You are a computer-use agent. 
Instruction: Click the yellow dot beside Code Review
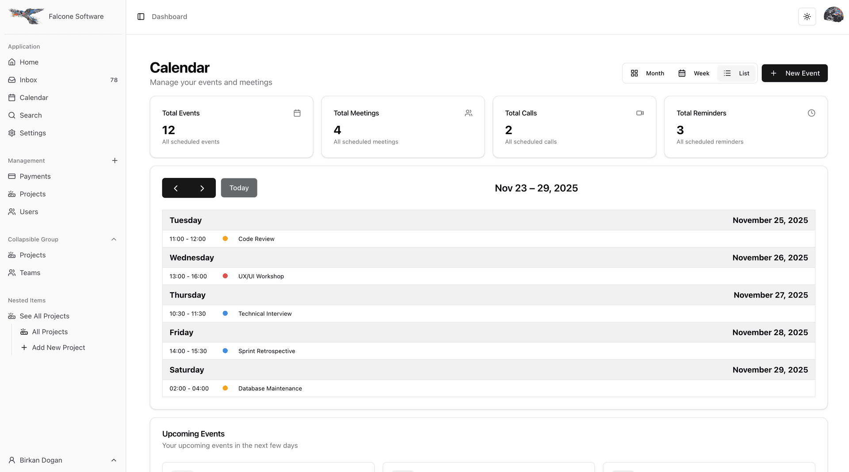226,238
